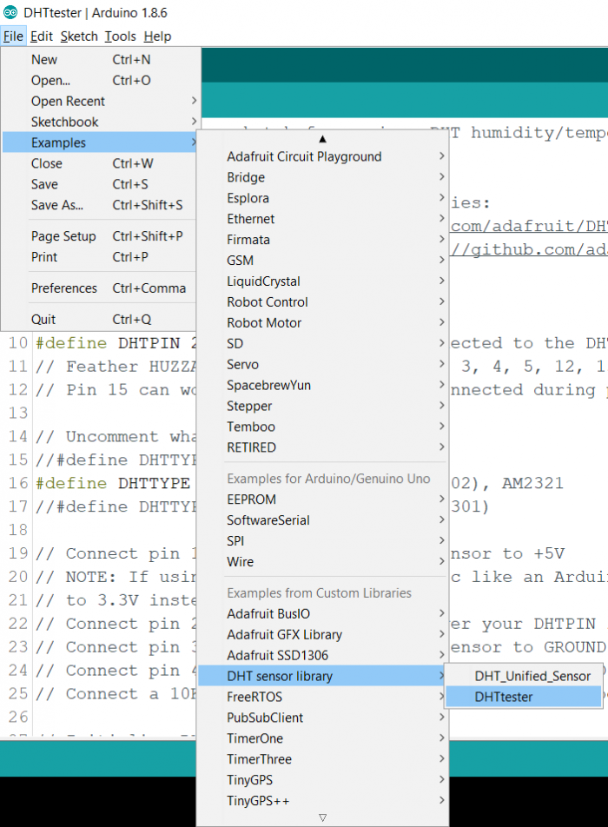Open TimerOne examples submenu
This screenshot has height=827, width=608.
pyautogui.click(x=323, y=738)
